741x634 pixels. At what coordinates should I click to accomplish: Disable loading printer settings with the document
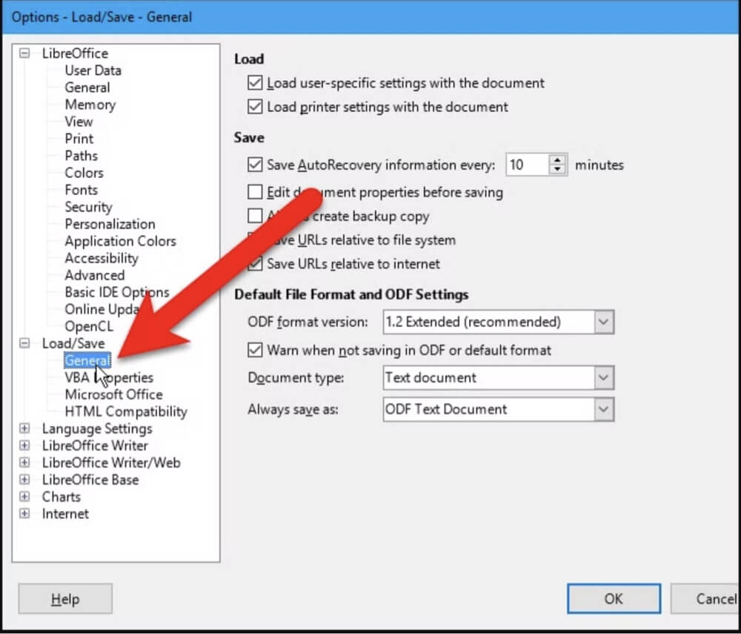click(256, 107)
